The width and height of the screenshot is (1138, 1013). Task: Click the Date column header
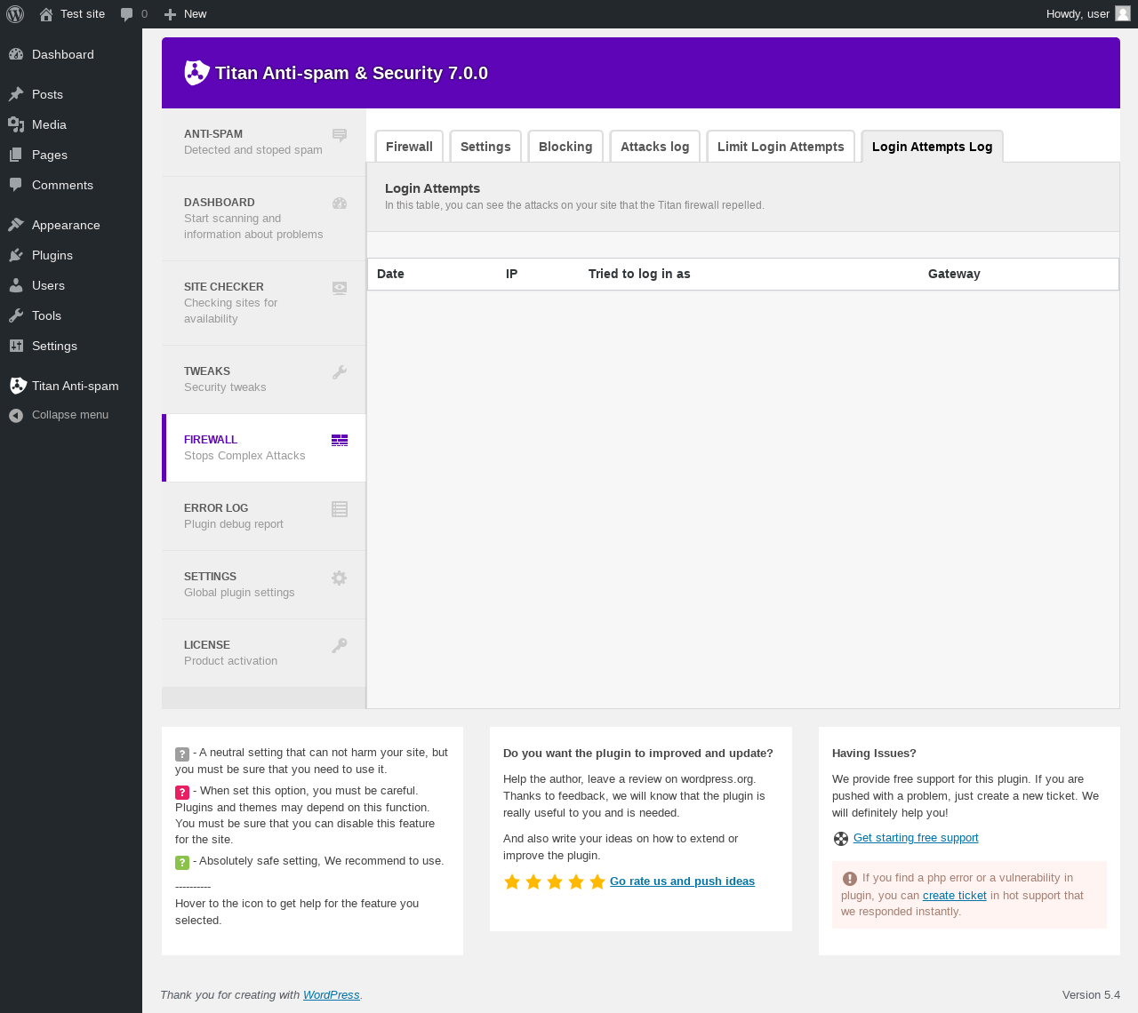pos(390,274)
